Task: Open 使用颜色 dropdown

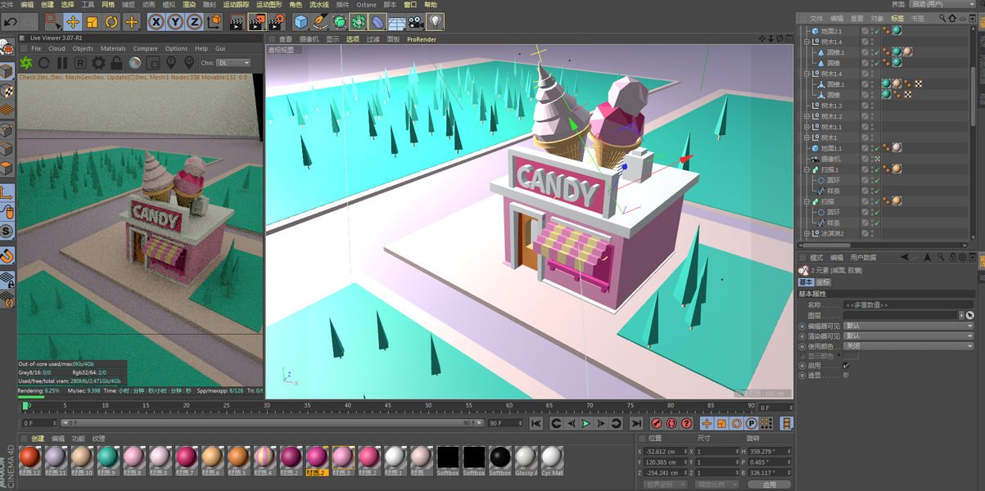Action: [x=909, y=346]
